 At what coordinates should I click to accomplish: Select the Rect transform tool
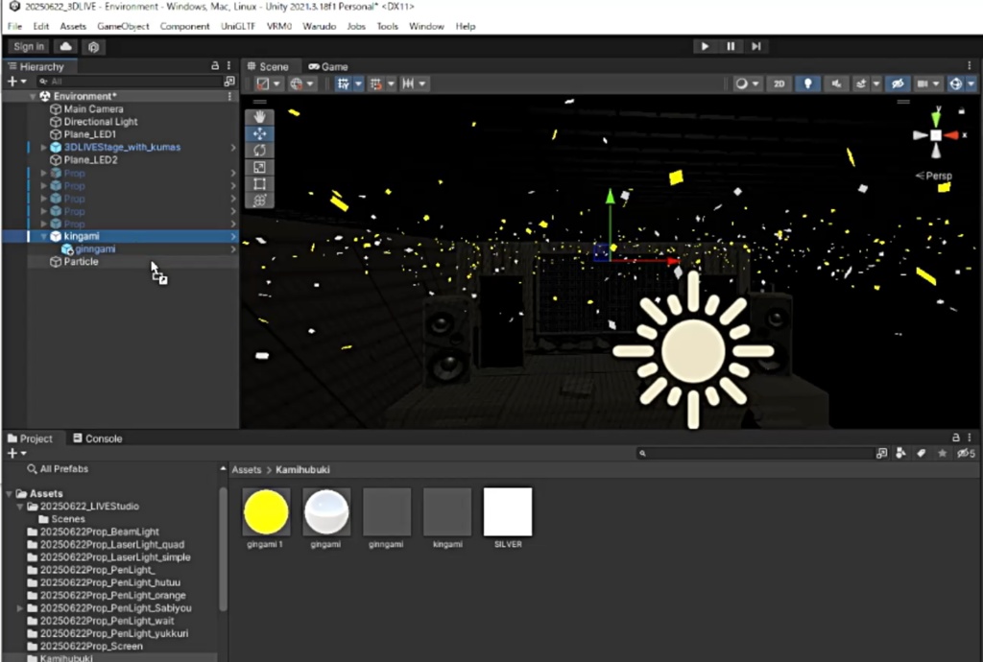[x=259, y=184]
